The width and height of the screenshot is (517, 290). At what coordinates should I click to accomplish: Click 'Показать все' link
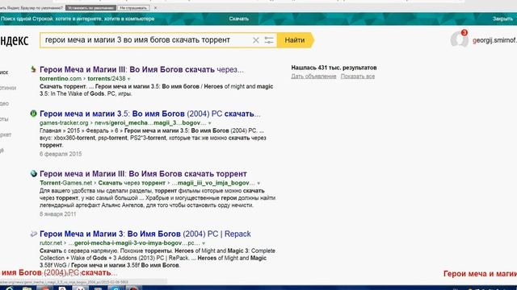pyautogui.click(x=358, y=77)
